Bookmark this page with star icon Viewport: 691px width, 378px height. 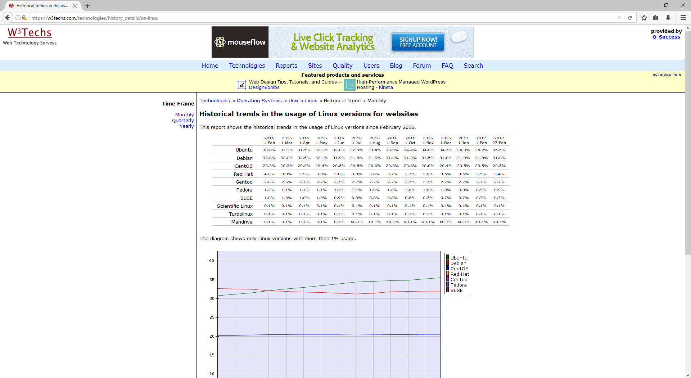pyautogui.click(x=644, y=18)
